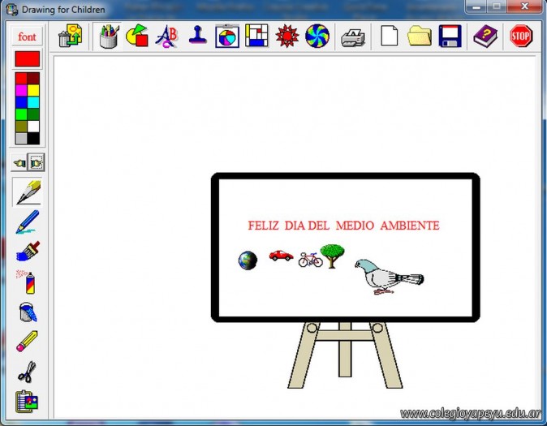Choose the paintbrush tool
This screenshot has height=426, width=547.
(28, 252)
